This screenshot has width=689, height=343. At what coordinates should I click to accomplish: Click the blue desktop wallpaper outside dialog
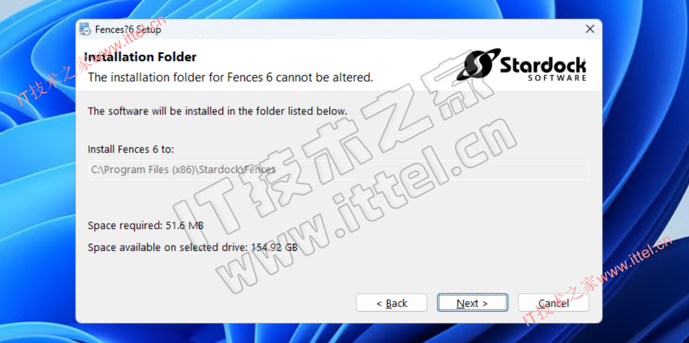pos(642,132)
